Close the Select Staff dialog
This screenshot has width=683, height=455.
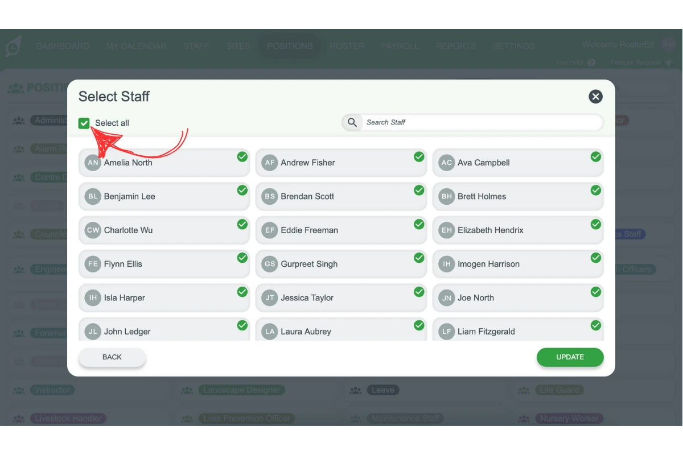[595, 97]
